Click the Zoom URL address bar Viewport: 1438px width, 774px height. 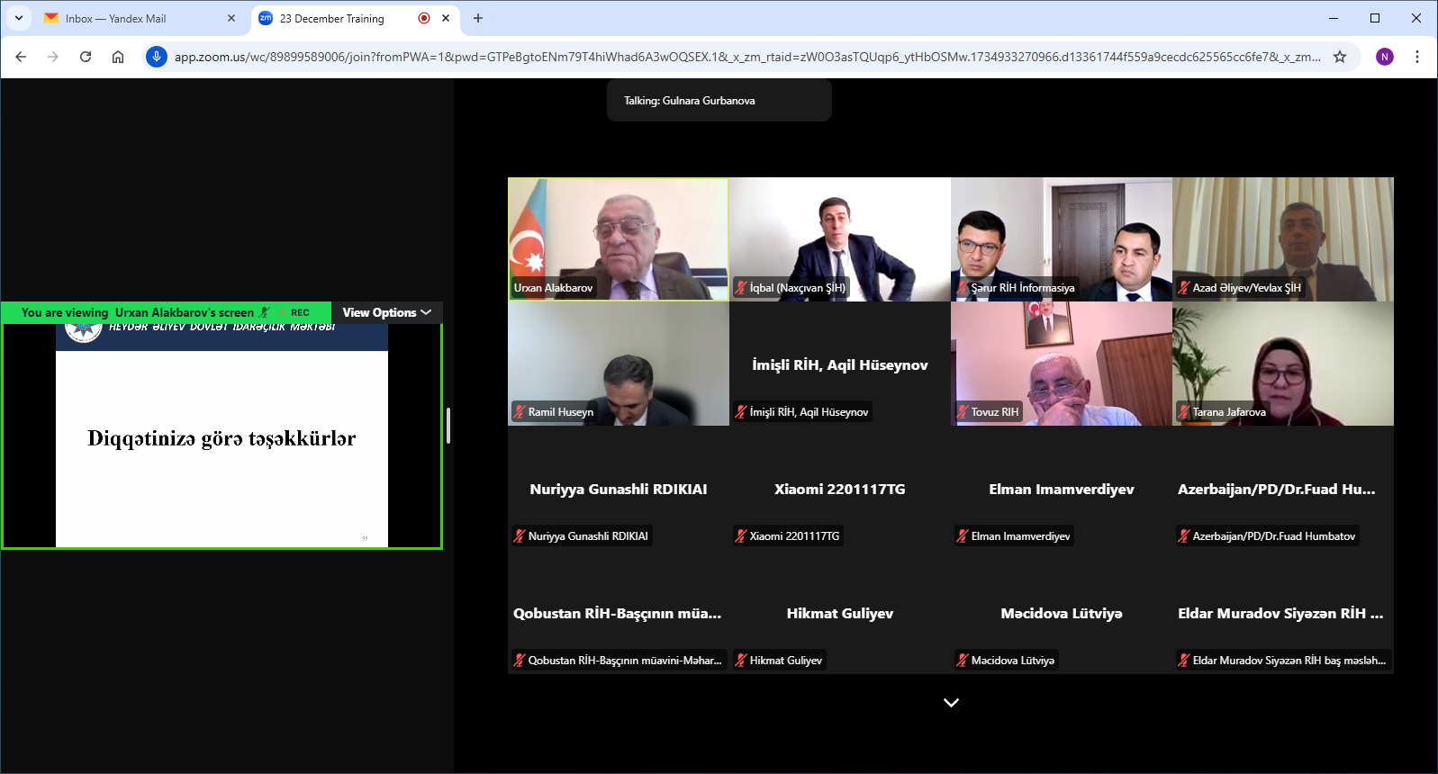tap(747, 57)
